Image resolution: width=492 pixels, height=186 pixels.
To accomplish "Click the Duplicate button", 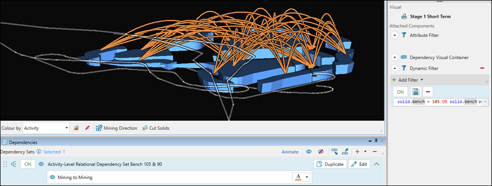I will tap(331, 164).
